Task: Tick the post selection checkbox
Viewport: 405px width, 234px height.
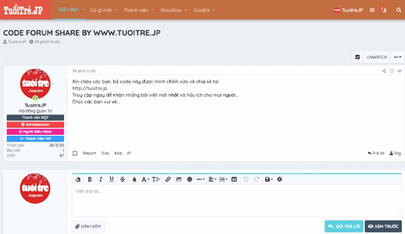Action: pos(75,153)
